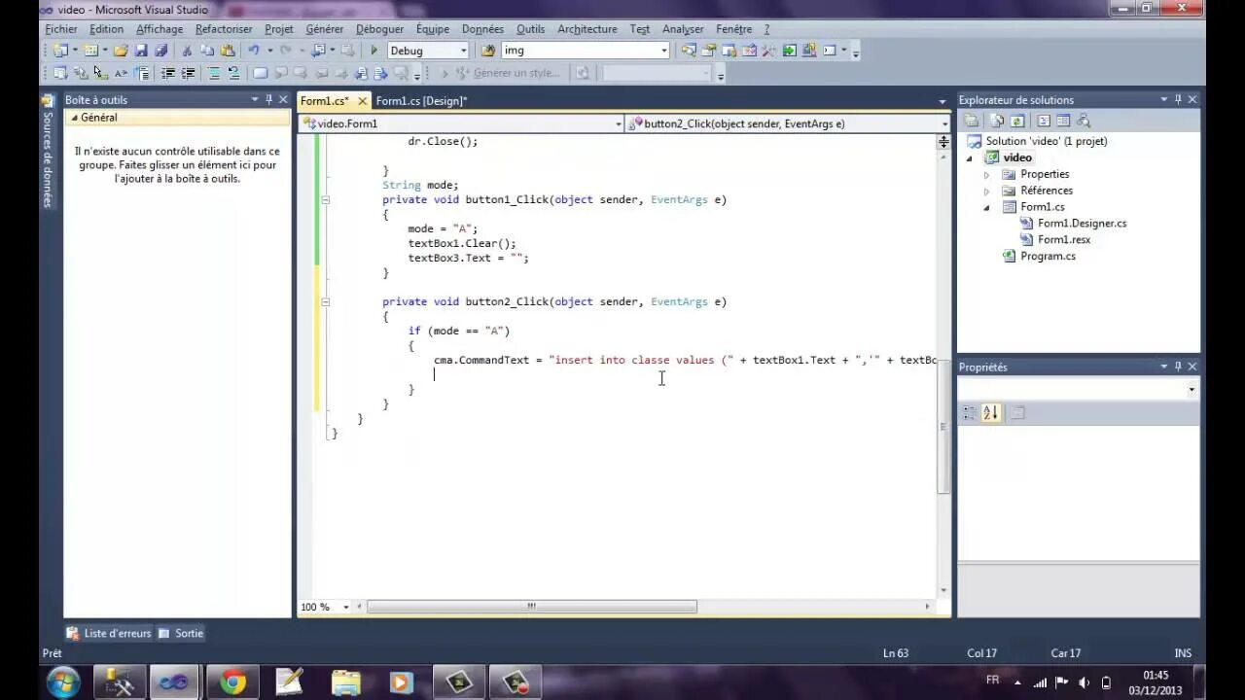Open the Générer menu

click(x=324, y=29)
